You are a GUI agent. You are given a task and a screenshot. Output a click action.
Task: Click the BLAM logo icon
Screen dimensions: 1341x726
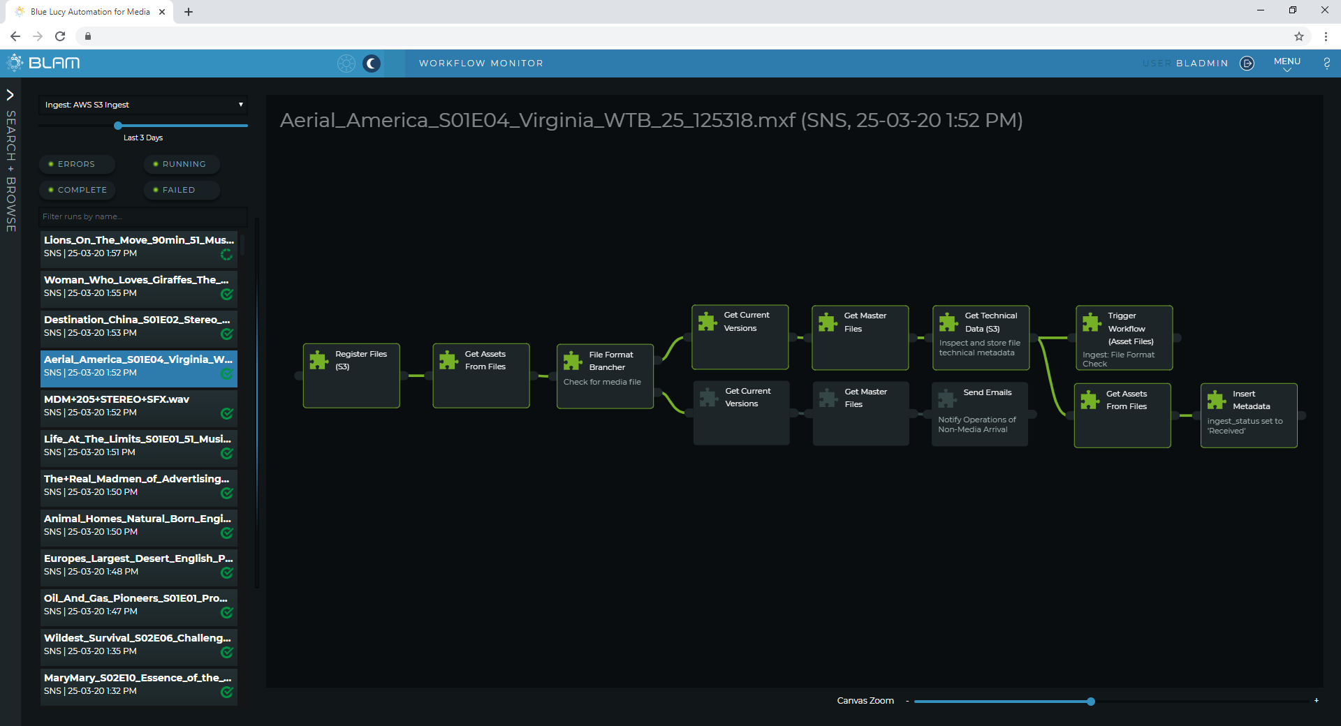click(x=15, y=63)
